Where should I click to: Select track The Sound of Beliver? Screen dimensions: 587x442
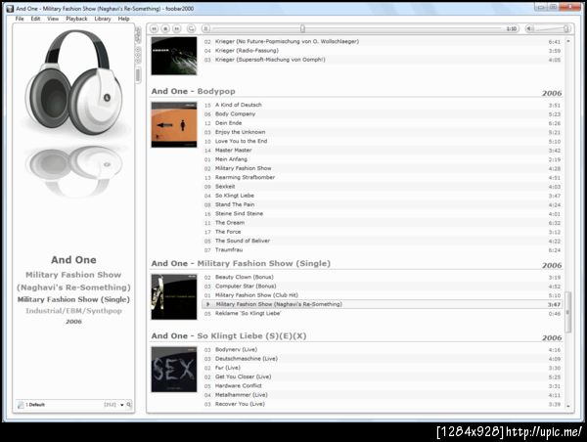(x=382, y=241)
